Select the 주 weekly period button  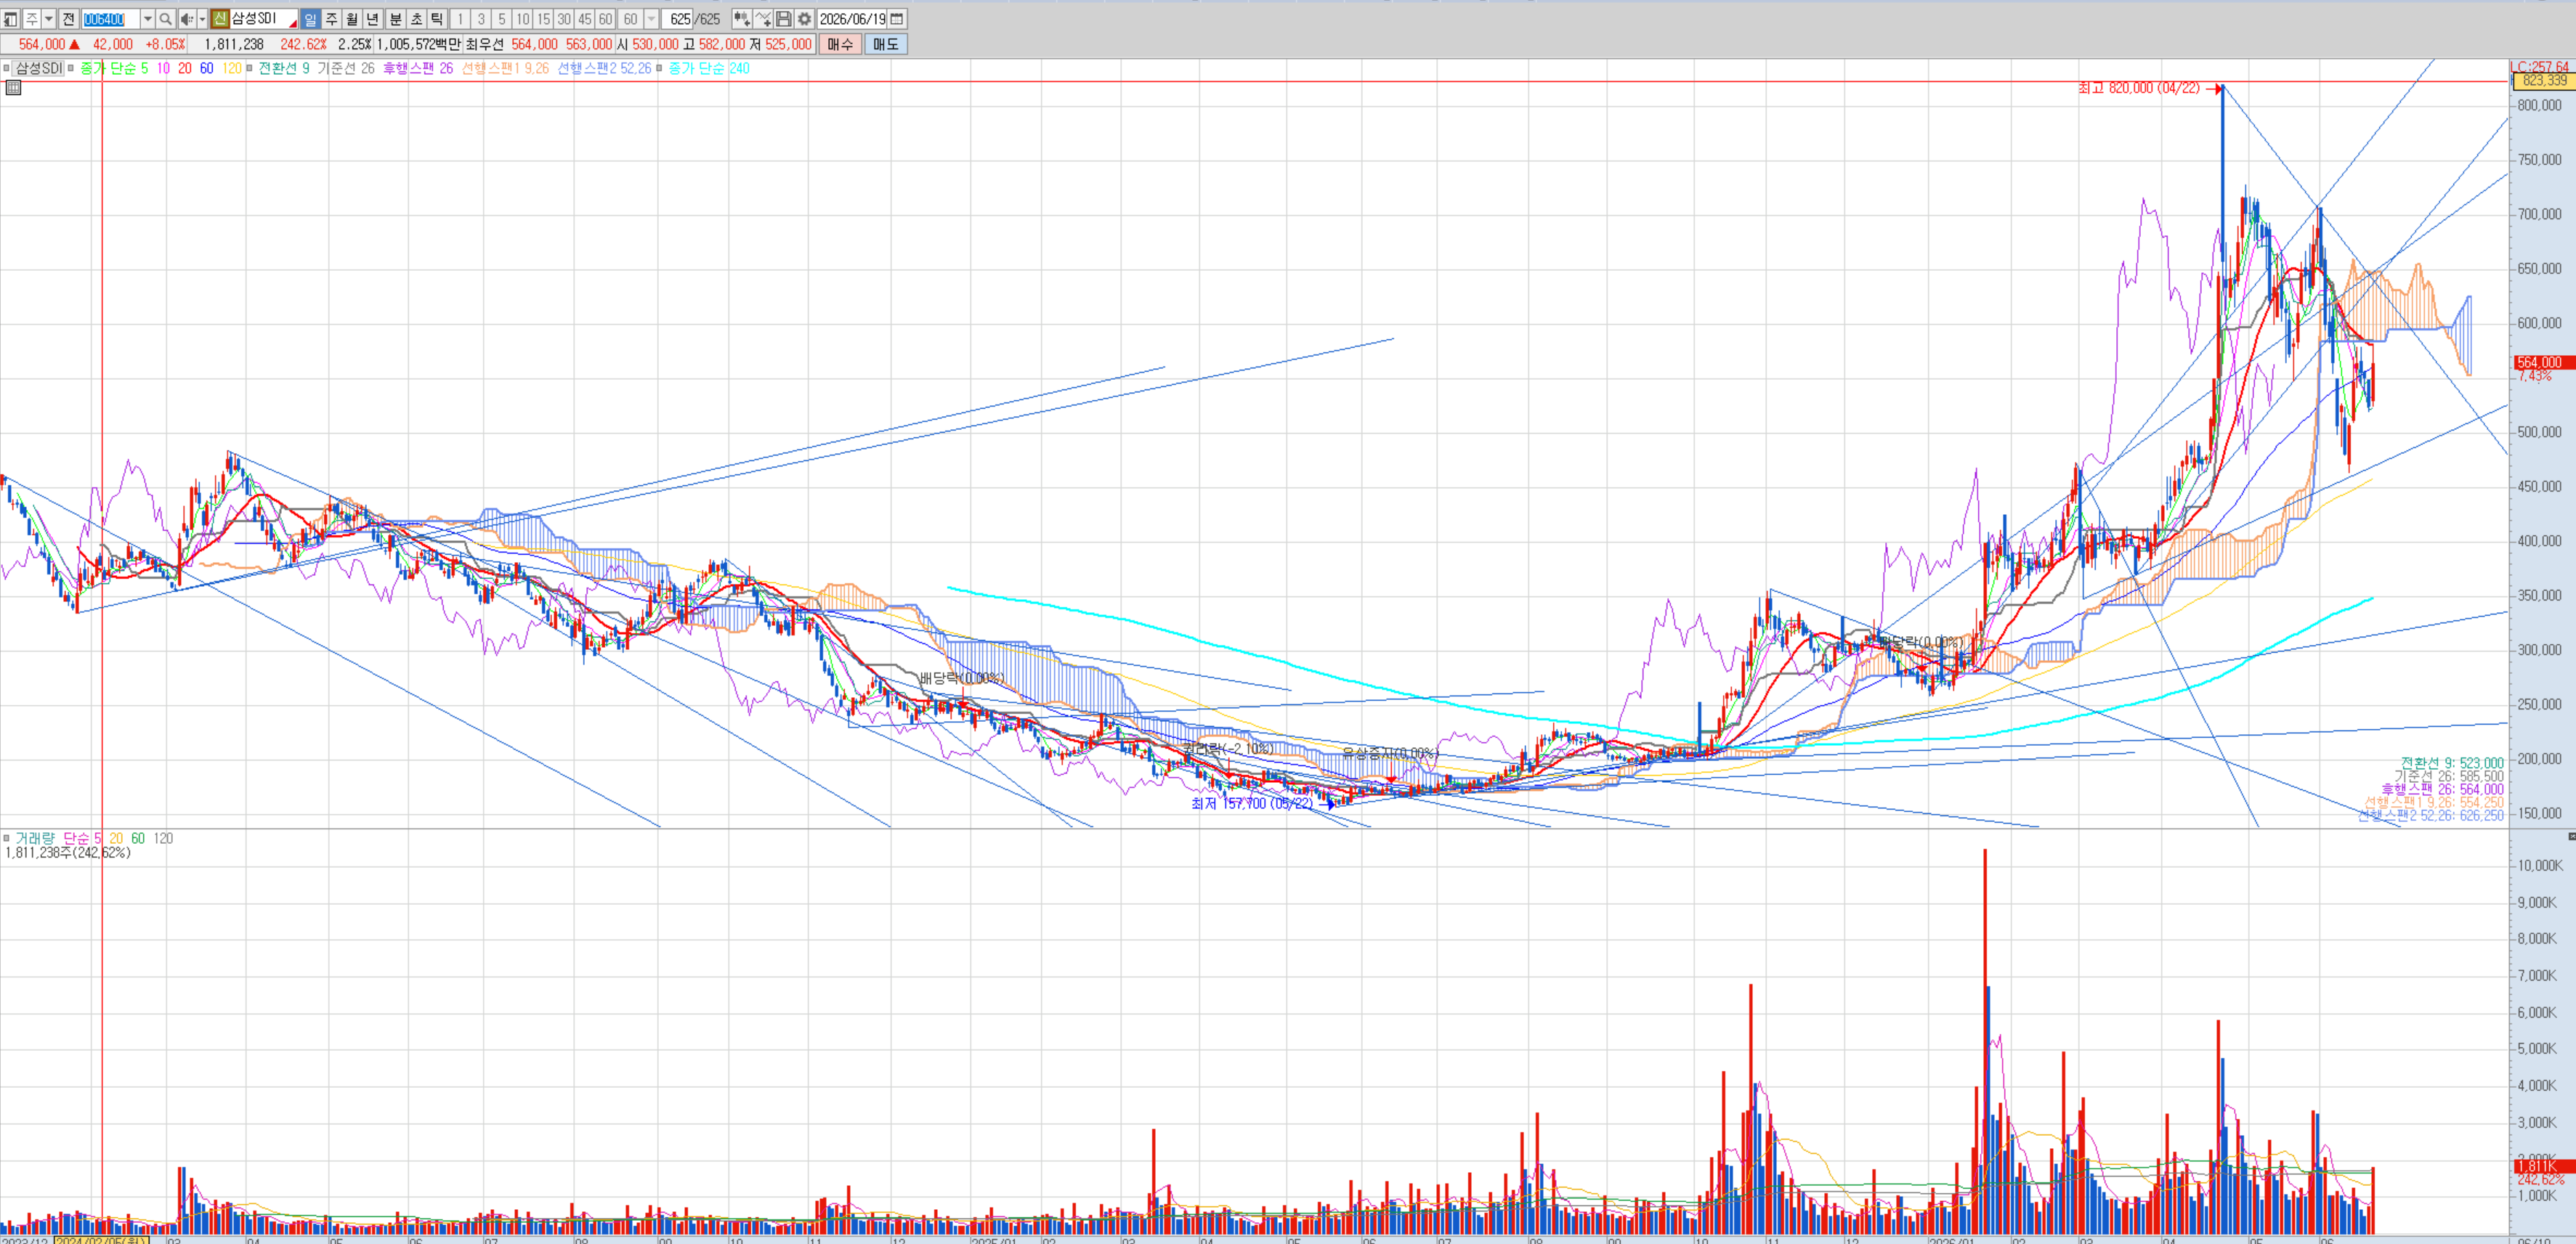331,19
